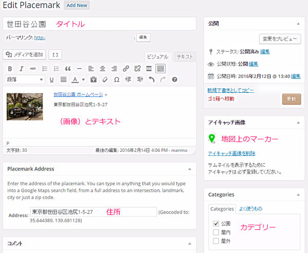Image resolution: width=308 pixels, height=253 pixels.
Task: Open the text color dropdown arrow
Action: click(83, 80)
